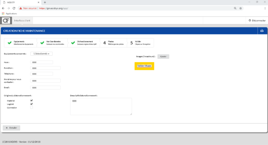Click the printer icon in header
This screenshot has width=268, height=145.
click(262, 31)
